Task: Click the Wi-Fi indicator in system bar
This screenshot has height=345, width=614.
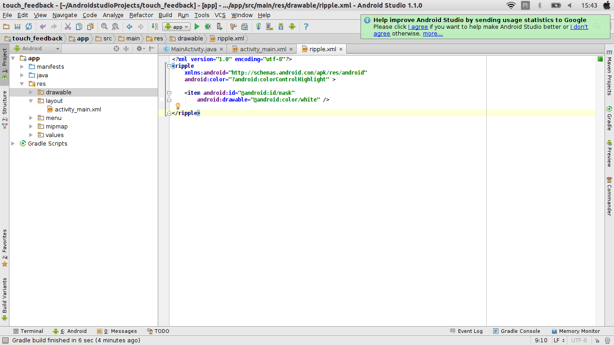Action: coord(511,5)
